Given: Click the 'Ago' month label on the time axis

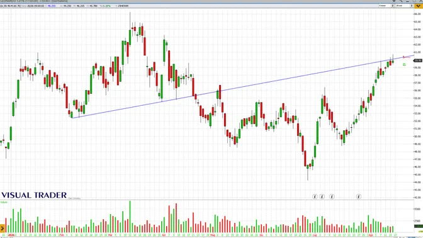Looking at the screenshot, I should 371,235.
